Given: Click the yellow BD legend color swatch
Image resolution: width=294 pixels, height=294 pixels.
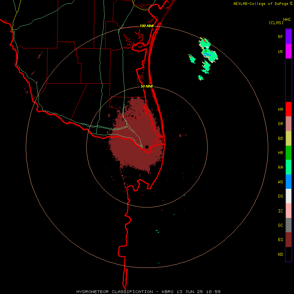Looking at the screenshot, I should pos(288,139).
